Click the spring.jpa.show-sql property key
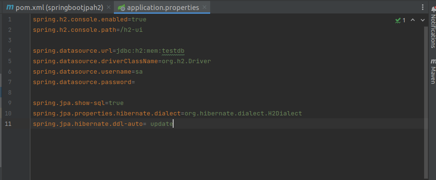Screen dimensions: 436x180 (x=69, y=103)
